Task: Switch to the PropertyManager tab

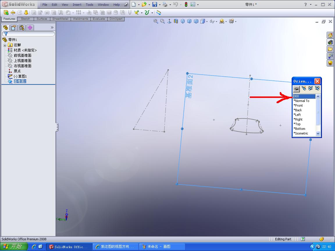Action: coord(14,28)
